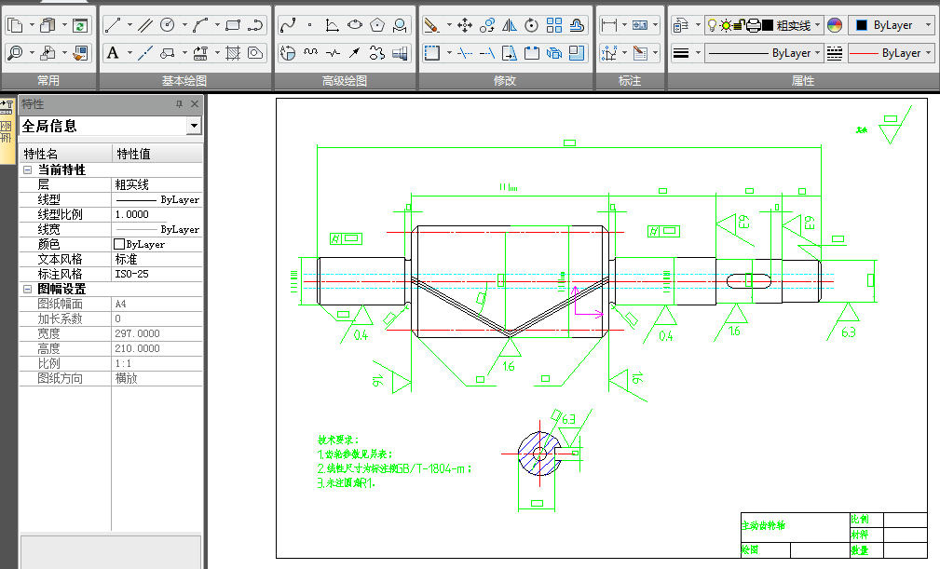This screenshot has width=940, height=569.
Task: Select the Hatch fill tool
Action: point(234,53)
